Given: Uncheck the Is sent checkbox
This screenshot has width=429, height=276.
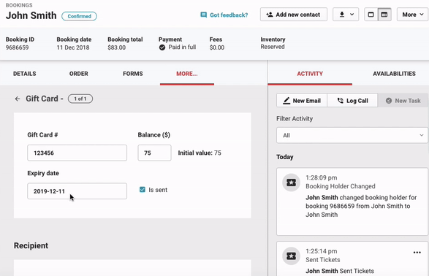Looking at the screenshot, I should 143,190.
